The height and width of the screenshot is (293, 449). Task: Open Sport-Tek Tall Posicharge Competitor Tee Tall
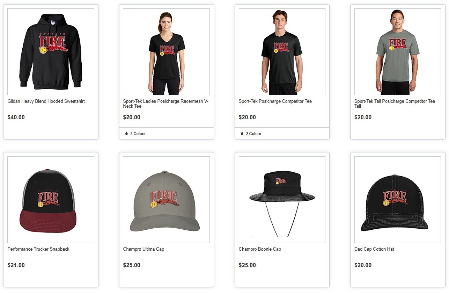(395, 103)
